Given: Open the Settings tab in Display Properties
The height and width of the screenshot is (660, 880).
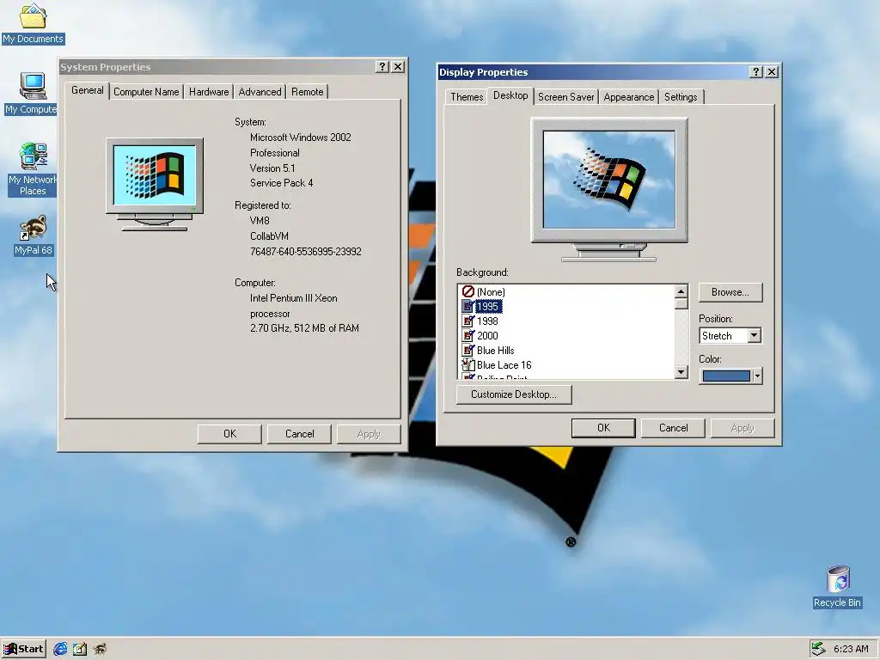Looking at the screenshot, I should coord(681,96).
